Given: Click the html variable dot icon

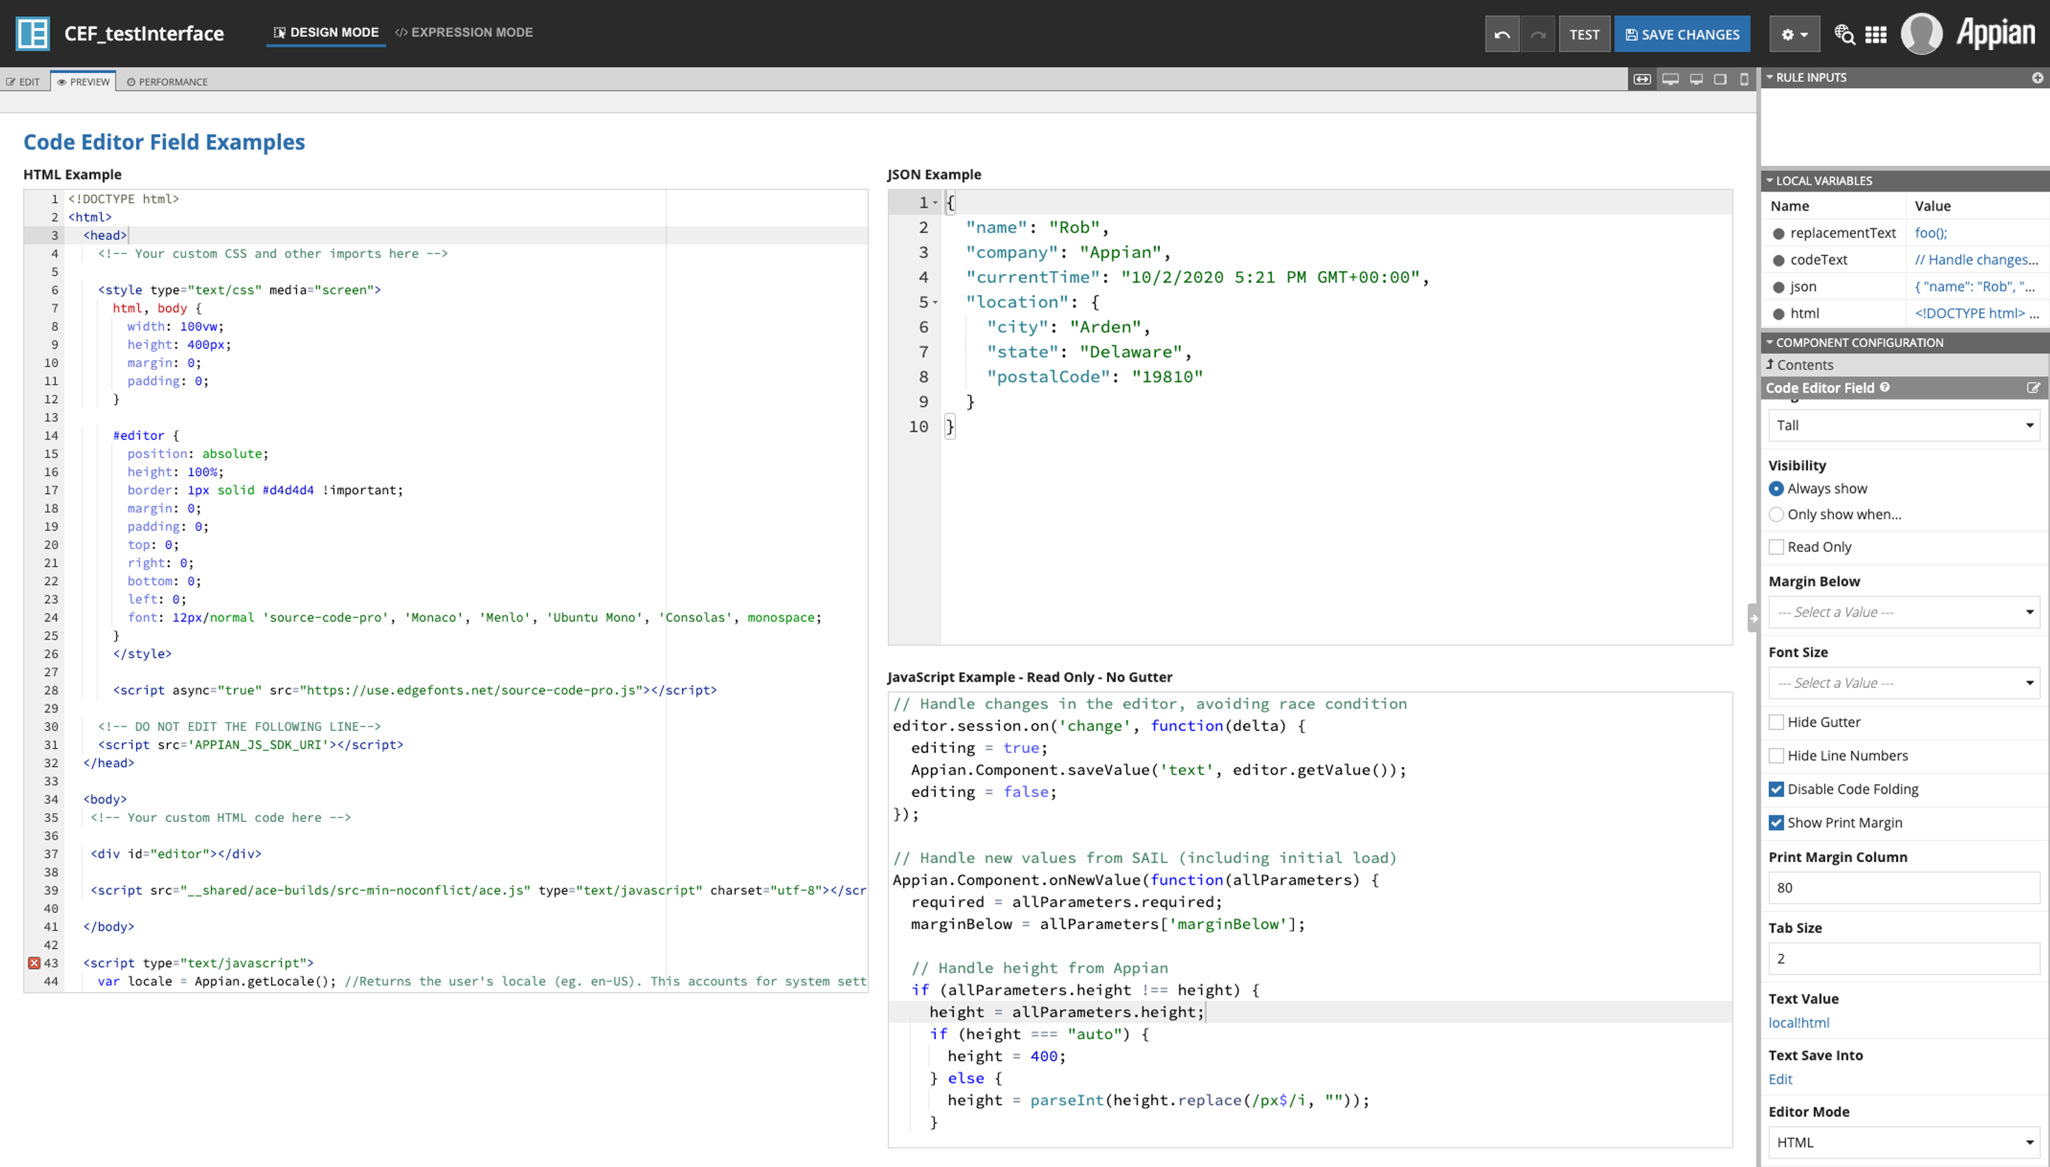Looking at the screenshot, I should 1778,314.
